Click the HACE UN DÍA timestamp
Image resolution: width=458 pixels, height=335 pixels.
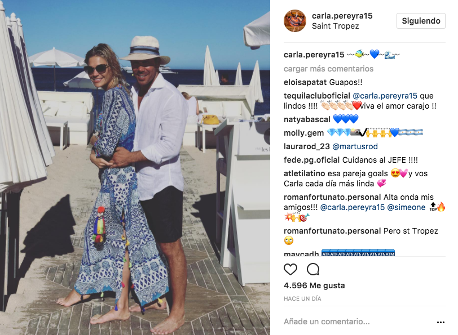[302, 298]
